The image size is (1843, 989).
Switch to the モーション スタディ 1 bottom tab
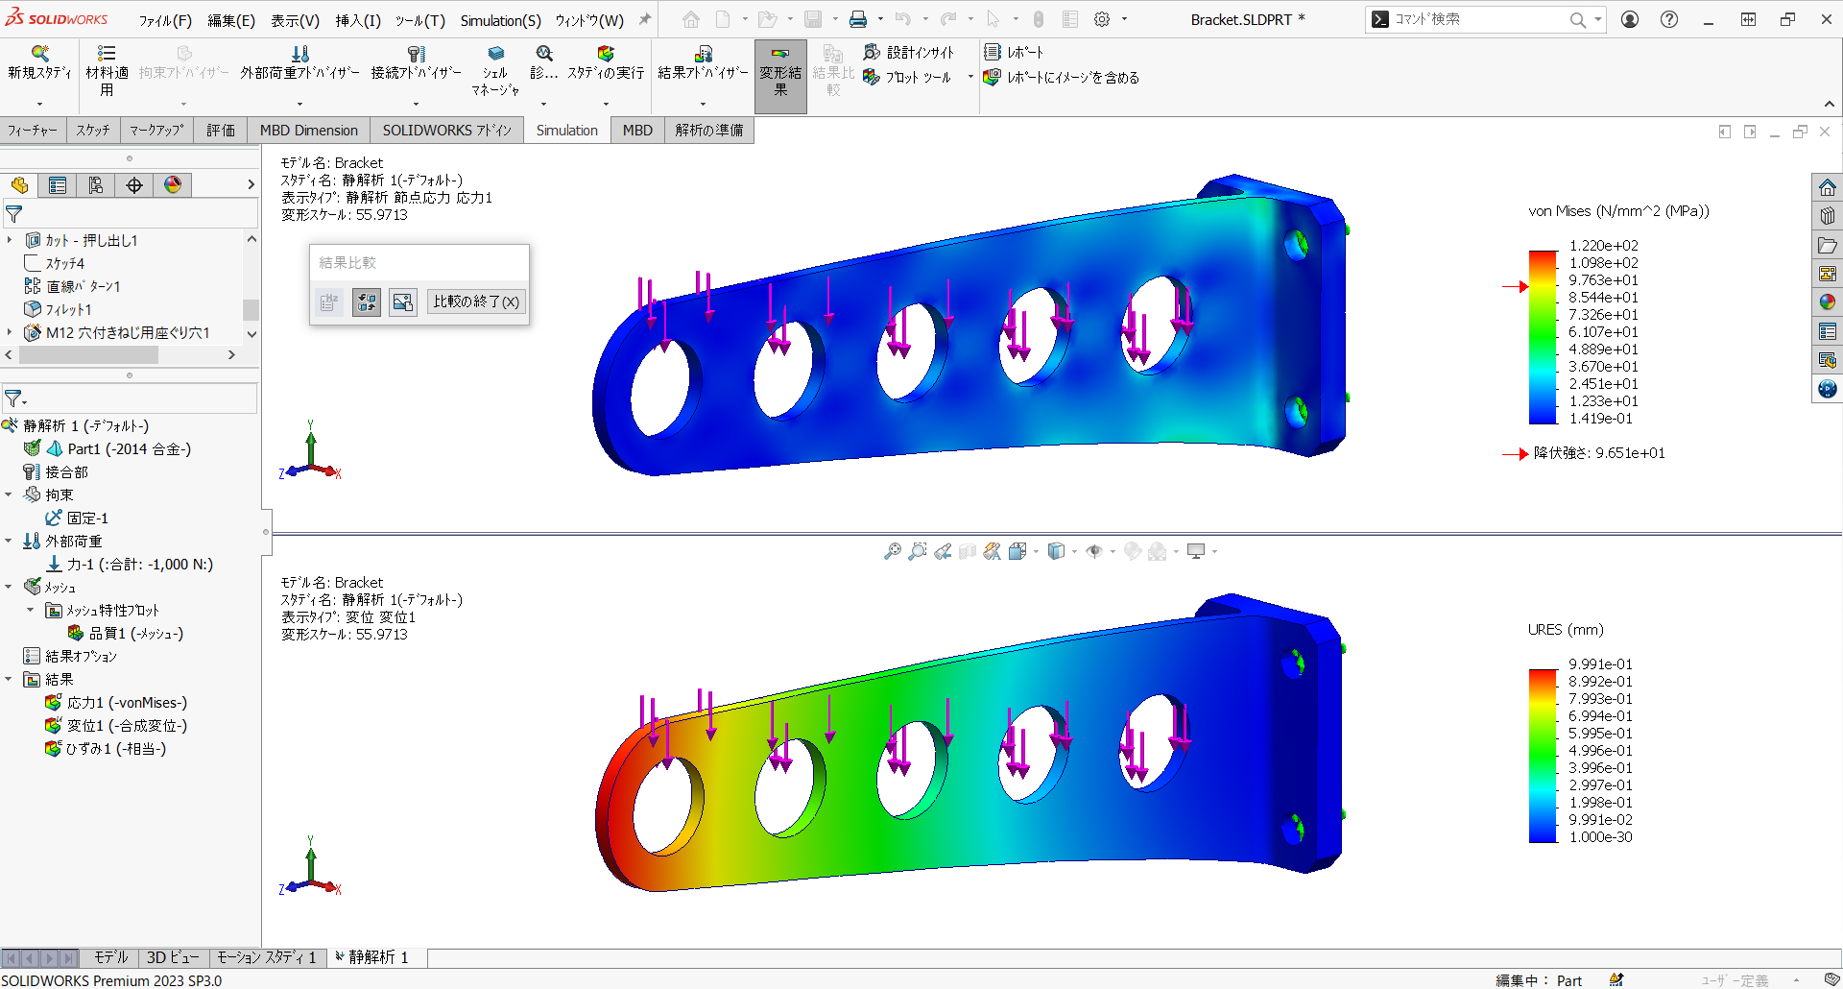266,957
